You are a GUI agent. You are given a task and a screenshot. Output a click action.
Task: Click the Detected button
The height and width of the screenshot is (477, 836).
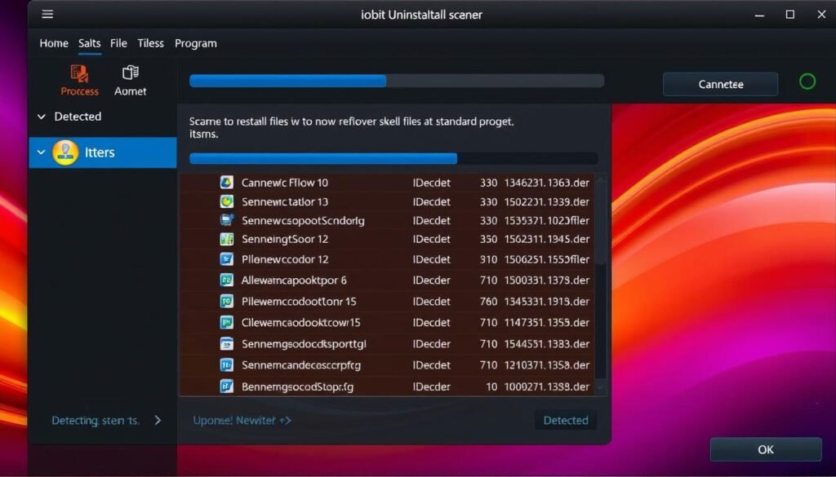pos(566,421)
